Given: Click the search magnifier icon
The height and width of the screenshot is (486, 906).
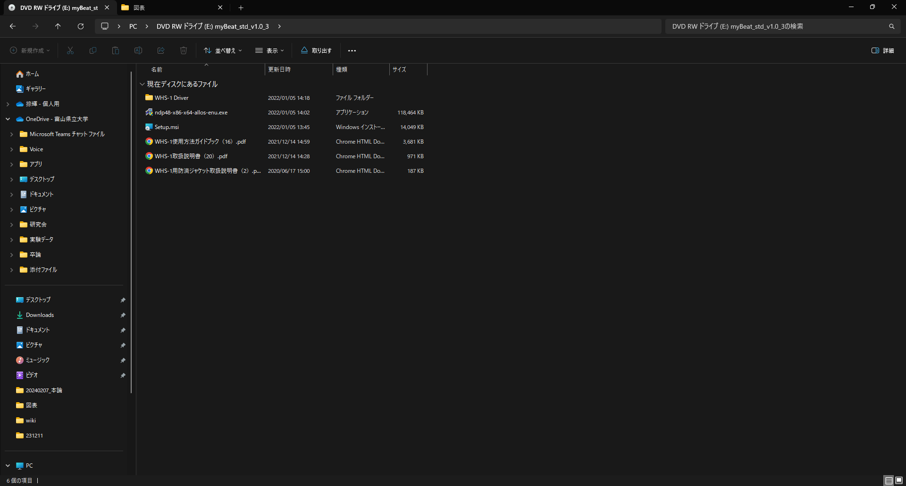Looking at the screenshot, I should 891,26.
